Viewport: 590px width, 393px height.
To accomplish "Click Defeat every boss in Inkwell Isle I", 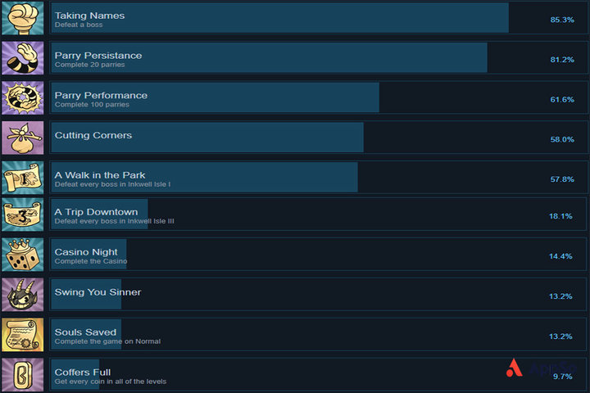I will (112, 184).
